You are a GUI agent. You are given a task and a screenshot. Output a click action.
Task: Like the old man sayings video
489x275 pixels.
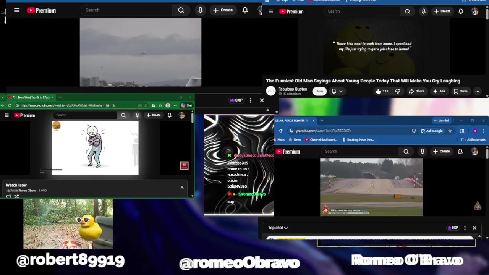(382, 91)
